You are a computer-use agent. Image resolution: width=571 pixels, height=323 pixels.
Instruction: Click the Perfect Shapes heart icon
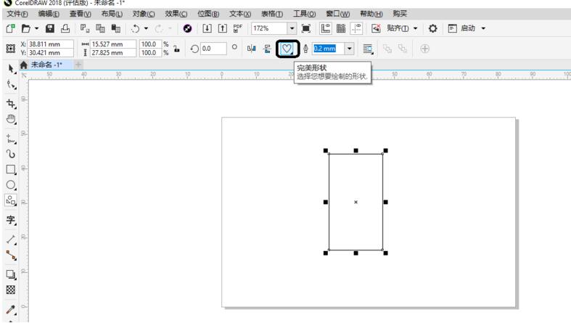[287, 49]
